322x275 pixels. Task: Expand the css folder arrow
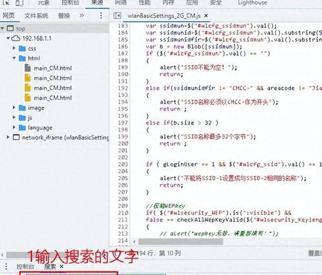coord(14,48)
